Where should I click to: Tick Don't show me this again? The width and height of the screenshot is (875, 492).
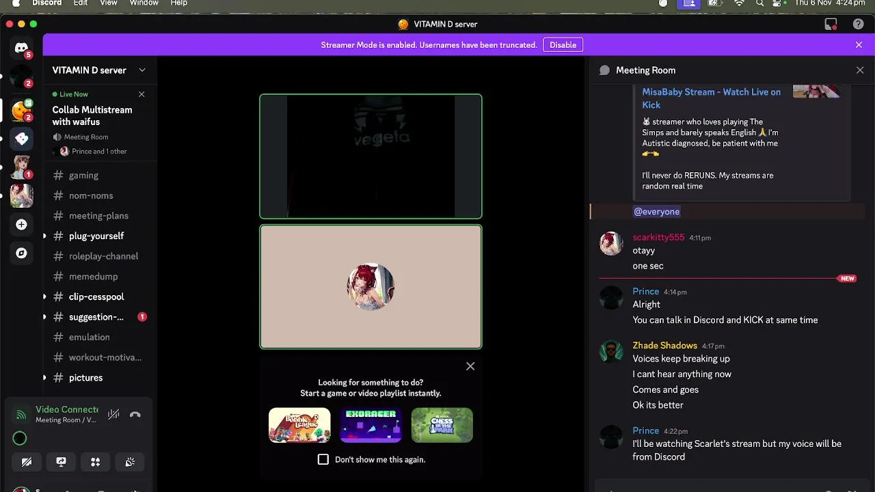[x=323, y=459]
